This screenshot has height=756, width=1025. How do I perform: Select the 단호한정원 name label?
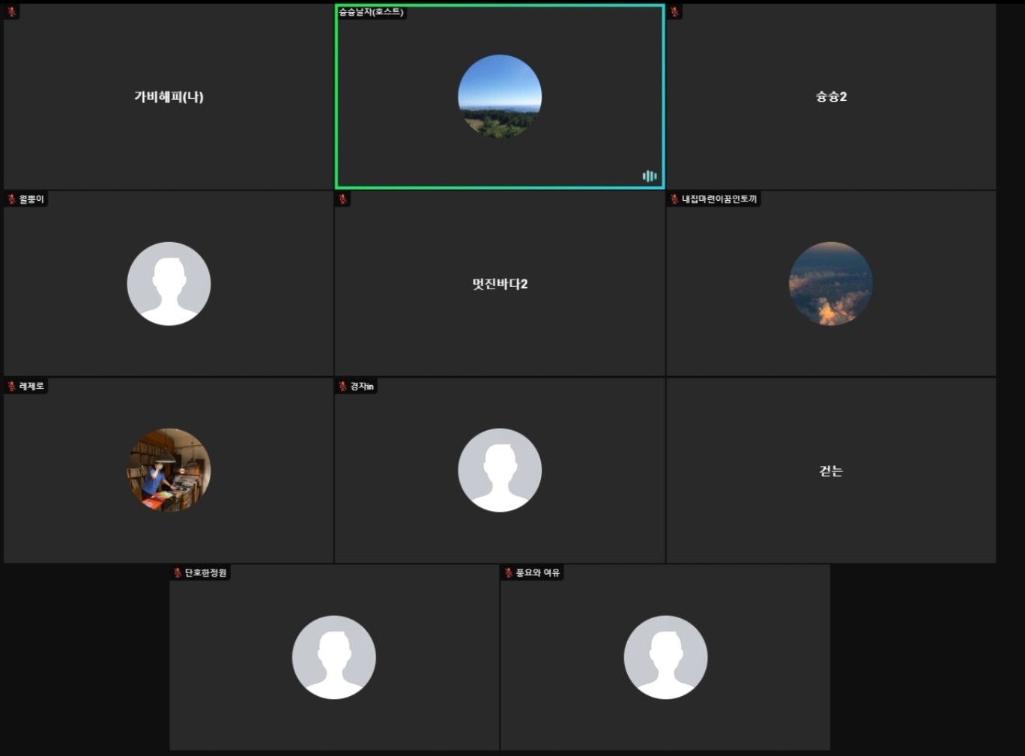205,573
